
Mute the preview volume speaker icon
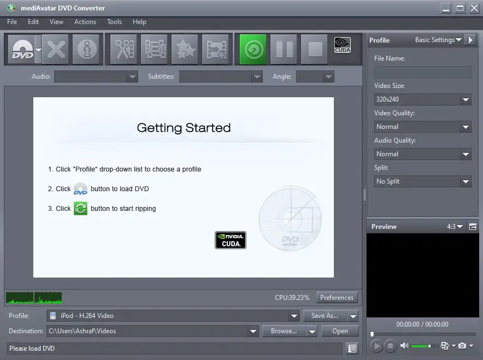click(404, 346)
